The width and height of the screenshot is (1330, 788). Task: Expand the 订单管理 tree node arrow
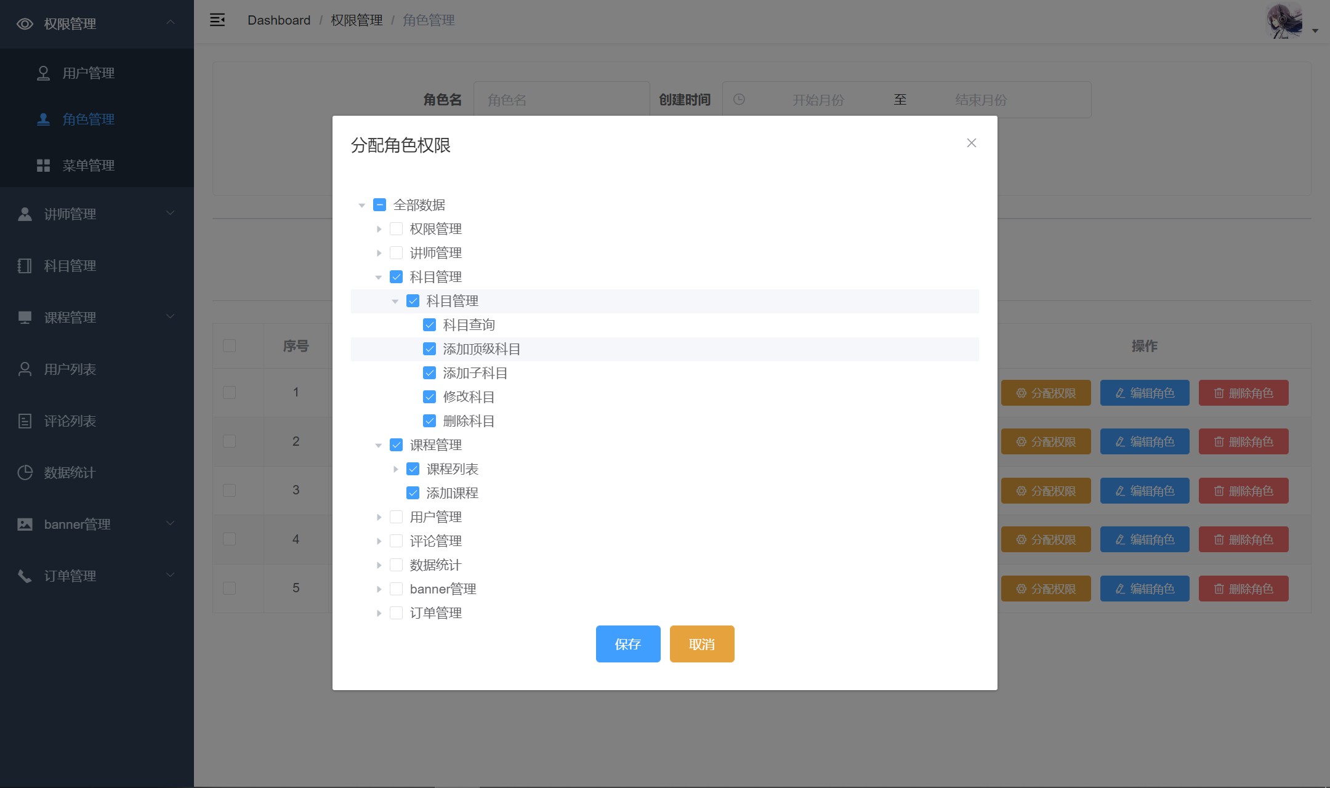(x=379, y=613)
